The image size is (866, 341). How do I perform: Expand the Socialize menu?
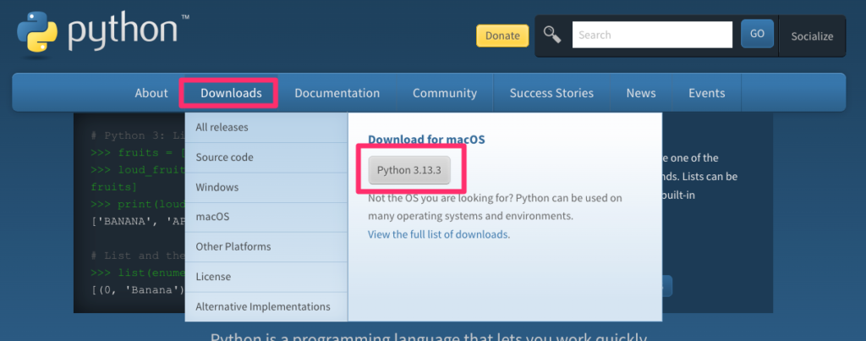click(x=812, y=36)
